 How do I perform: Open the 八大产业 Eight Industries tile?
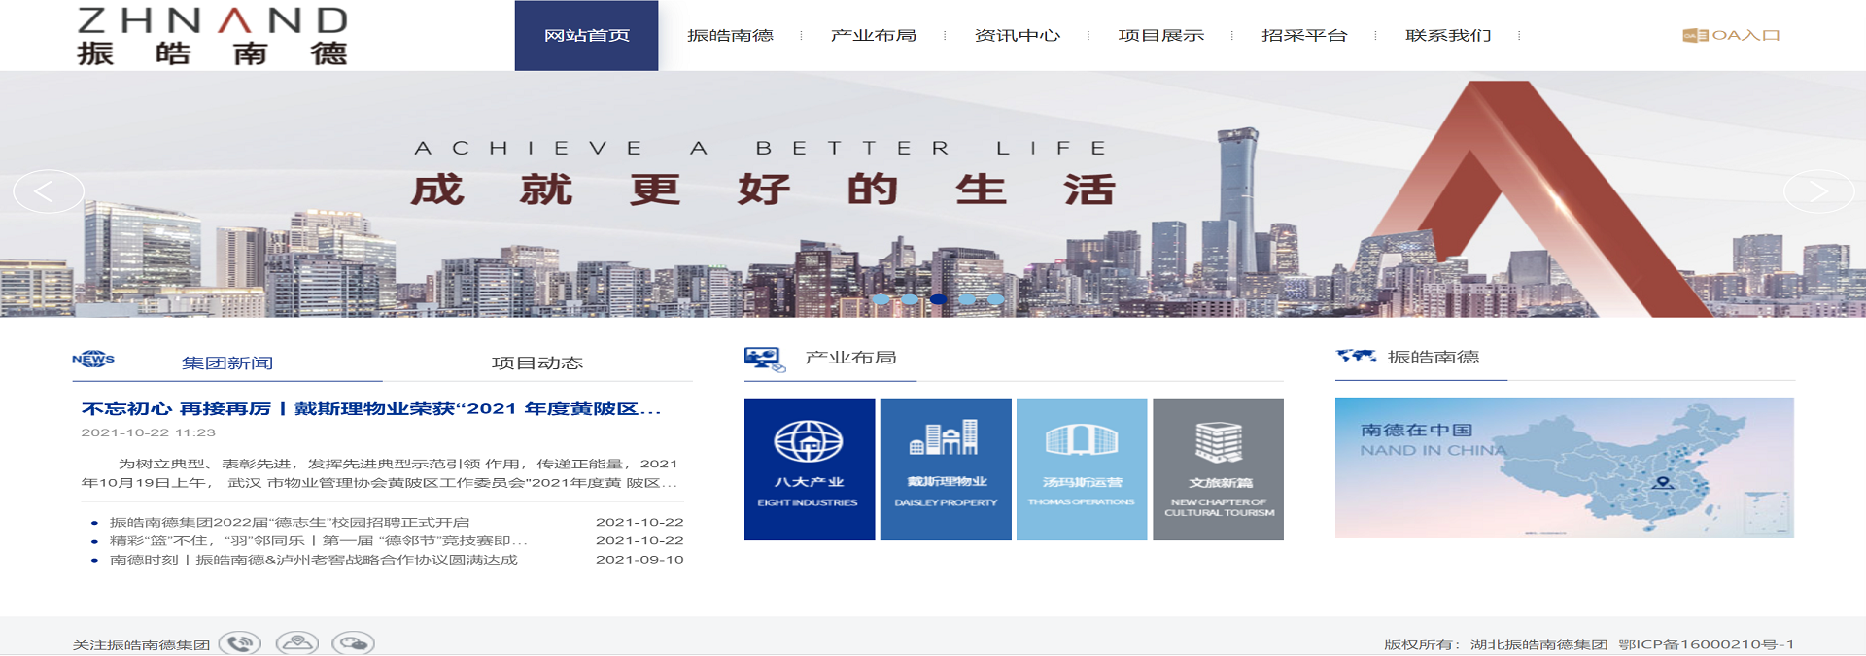point(810,469)
